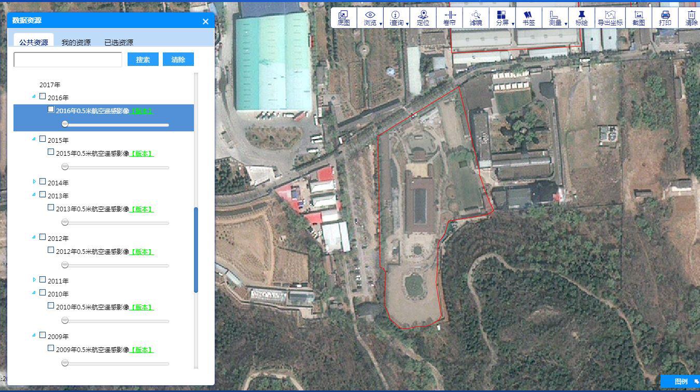This screenshot has height=392, width=700.
Task: Click the 截图 screenshot tool
Action: click(639, 18)
